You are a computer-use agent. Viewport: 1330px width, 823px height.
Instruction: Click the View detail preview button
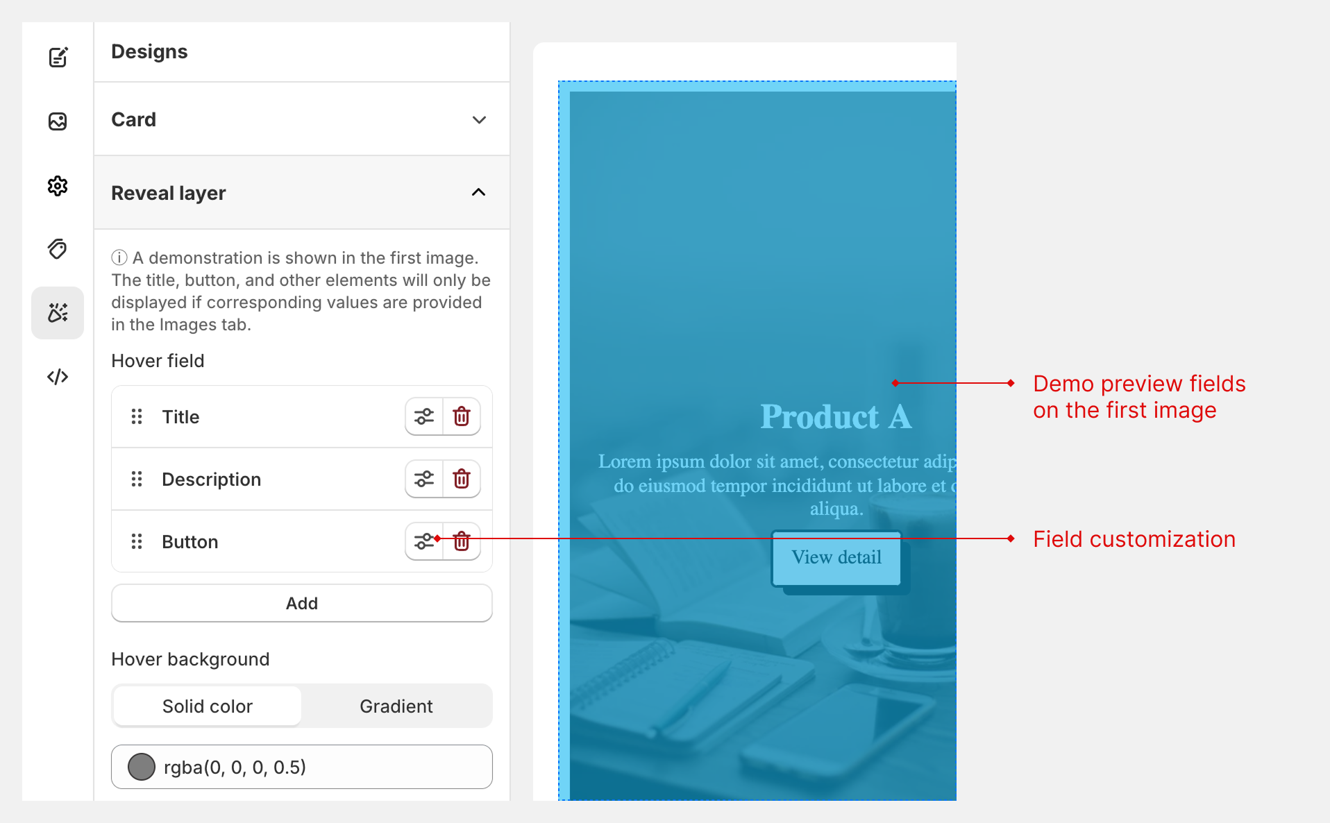click(836, 558)
